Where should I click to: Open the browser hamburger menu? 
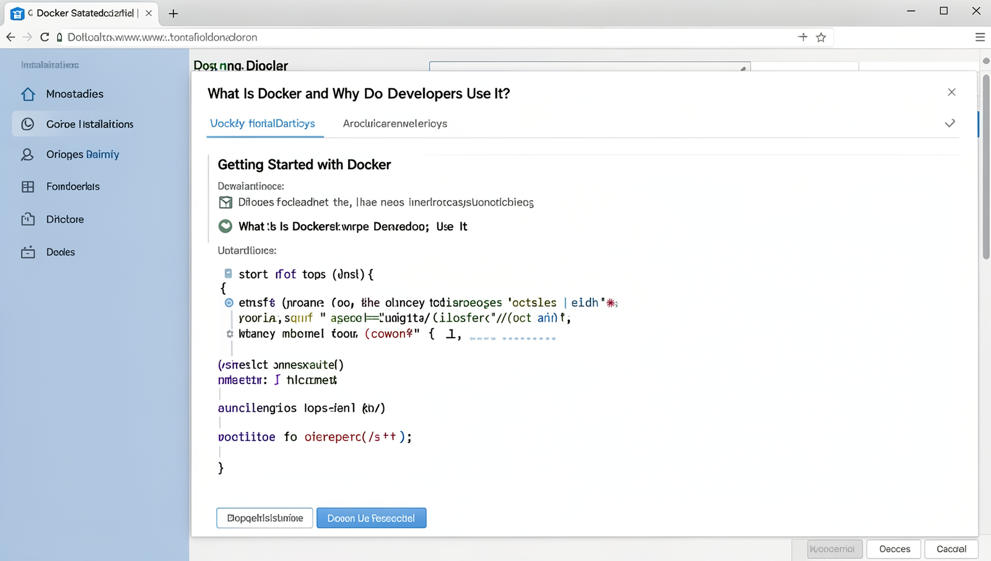pyautogui.click(x=980, y=37)
